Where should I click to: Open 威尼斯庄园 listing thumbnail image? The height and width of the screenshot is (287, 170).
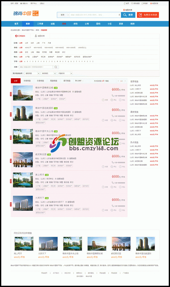point(23,160)
